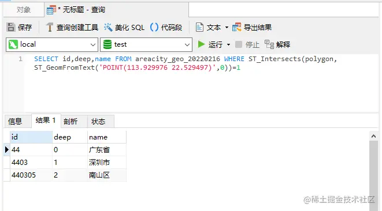The width and height of the screenshot is (382, 211).
Task: Click the Save floppy disk icon
Action: click(x=11, y=27)
